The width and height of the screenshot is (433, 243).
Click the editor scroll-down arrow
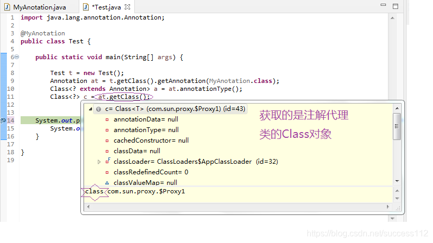392,219
